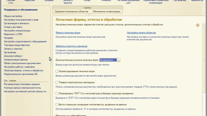
Task: Open Настройки печати объектов link
Action: [141, 33]
